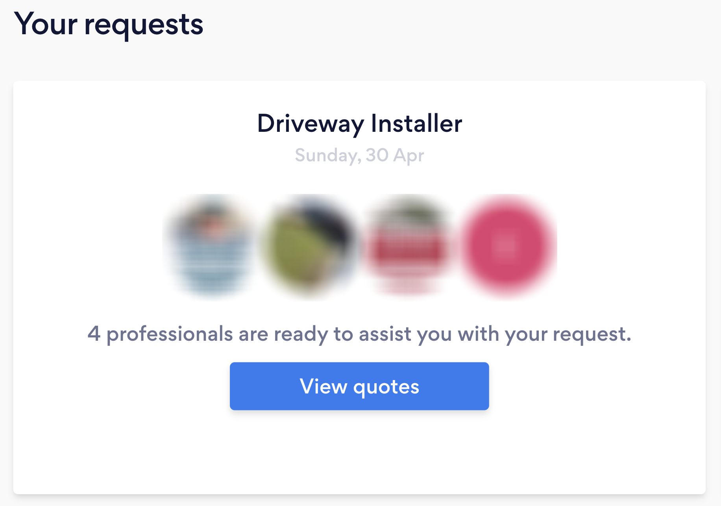Click the solid pink circle avatar
721x506 pixels.
pos(506,247)
